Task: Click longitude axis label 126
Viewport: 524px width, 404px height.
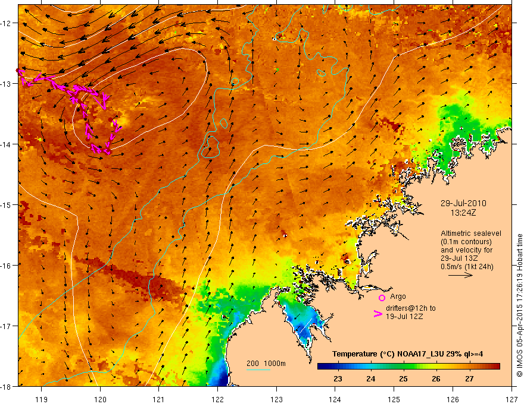Action: coord(453,399)
